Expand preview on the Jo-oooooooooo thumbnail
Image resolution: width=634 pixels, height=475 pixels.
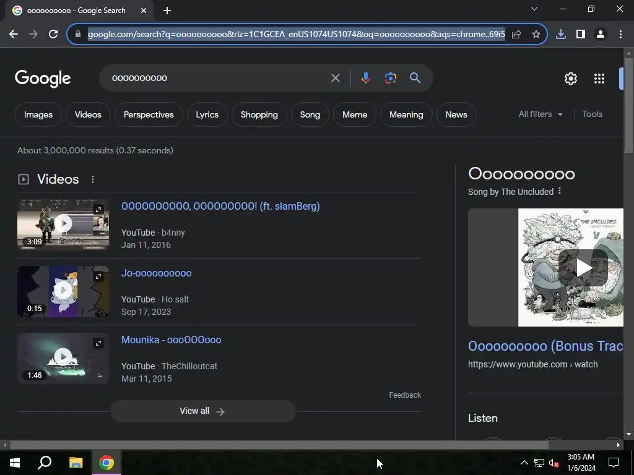pyautogui.click(x=98, y=276)
